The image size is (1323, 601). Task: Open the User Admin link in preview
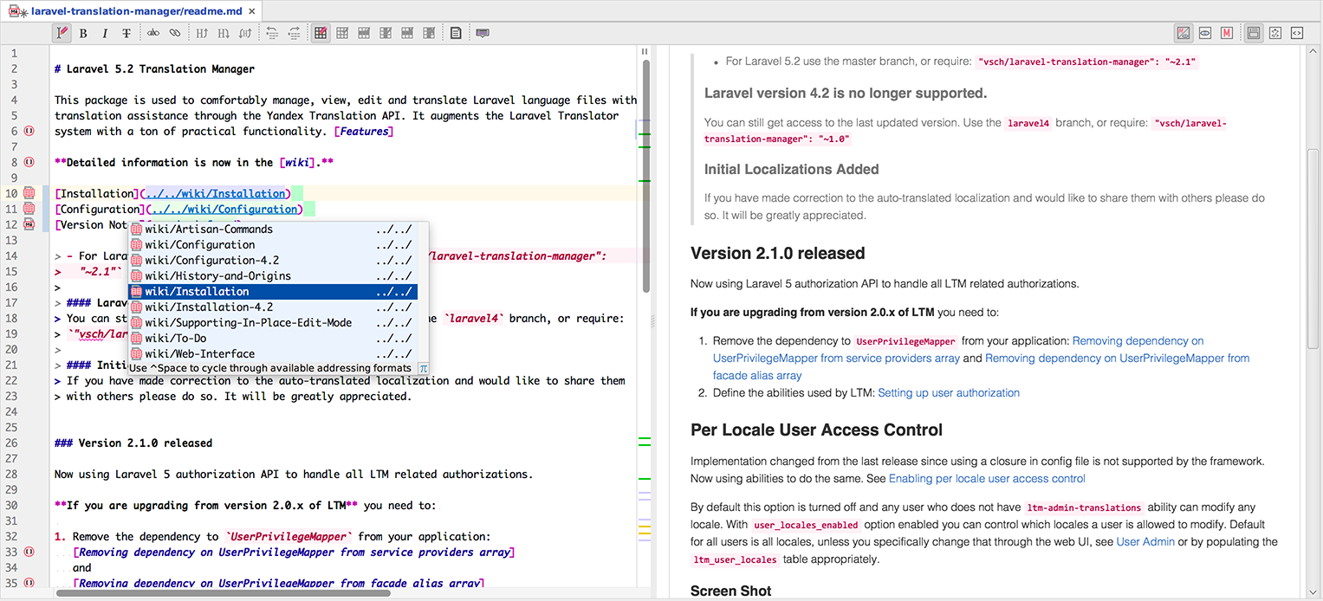1145,542
